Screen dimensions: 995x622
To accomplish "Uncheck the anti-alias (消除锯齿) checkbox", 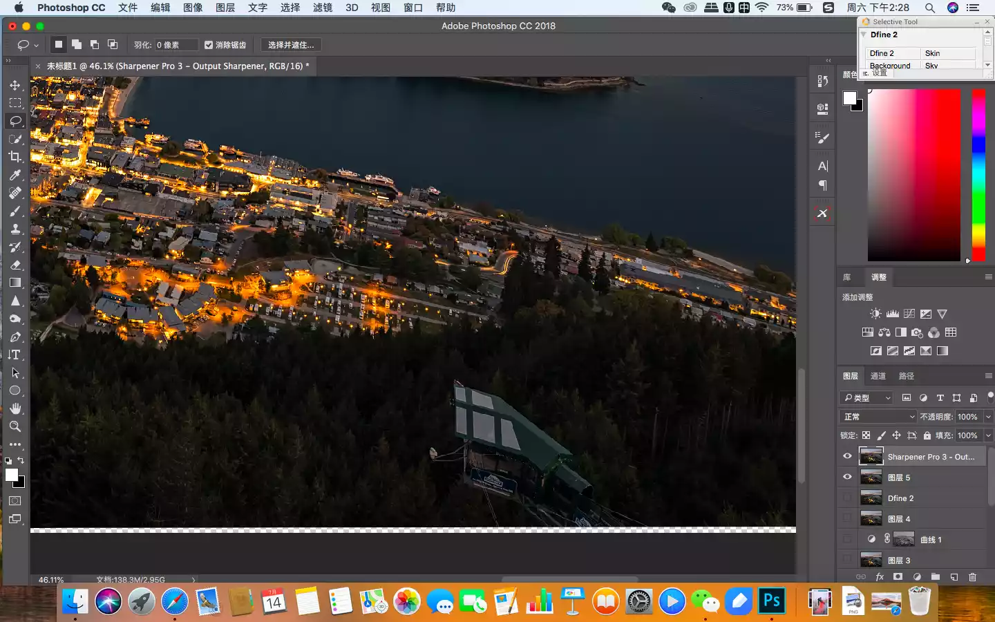I will [209, 45].
